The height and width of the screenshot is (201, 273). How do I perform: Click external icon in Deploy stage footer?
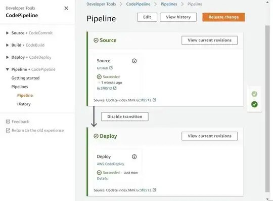(154, 190)
